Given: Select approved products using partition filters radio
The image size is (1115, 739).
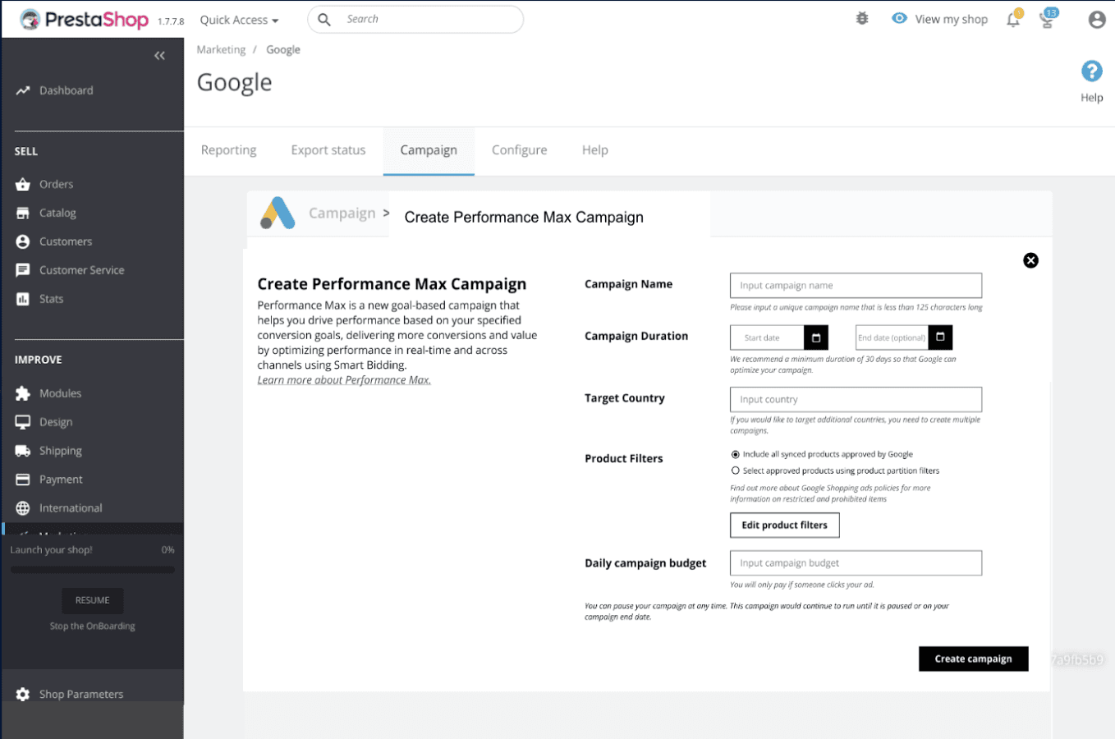Looking at the screenshot, I should click(x=736, y=470).
